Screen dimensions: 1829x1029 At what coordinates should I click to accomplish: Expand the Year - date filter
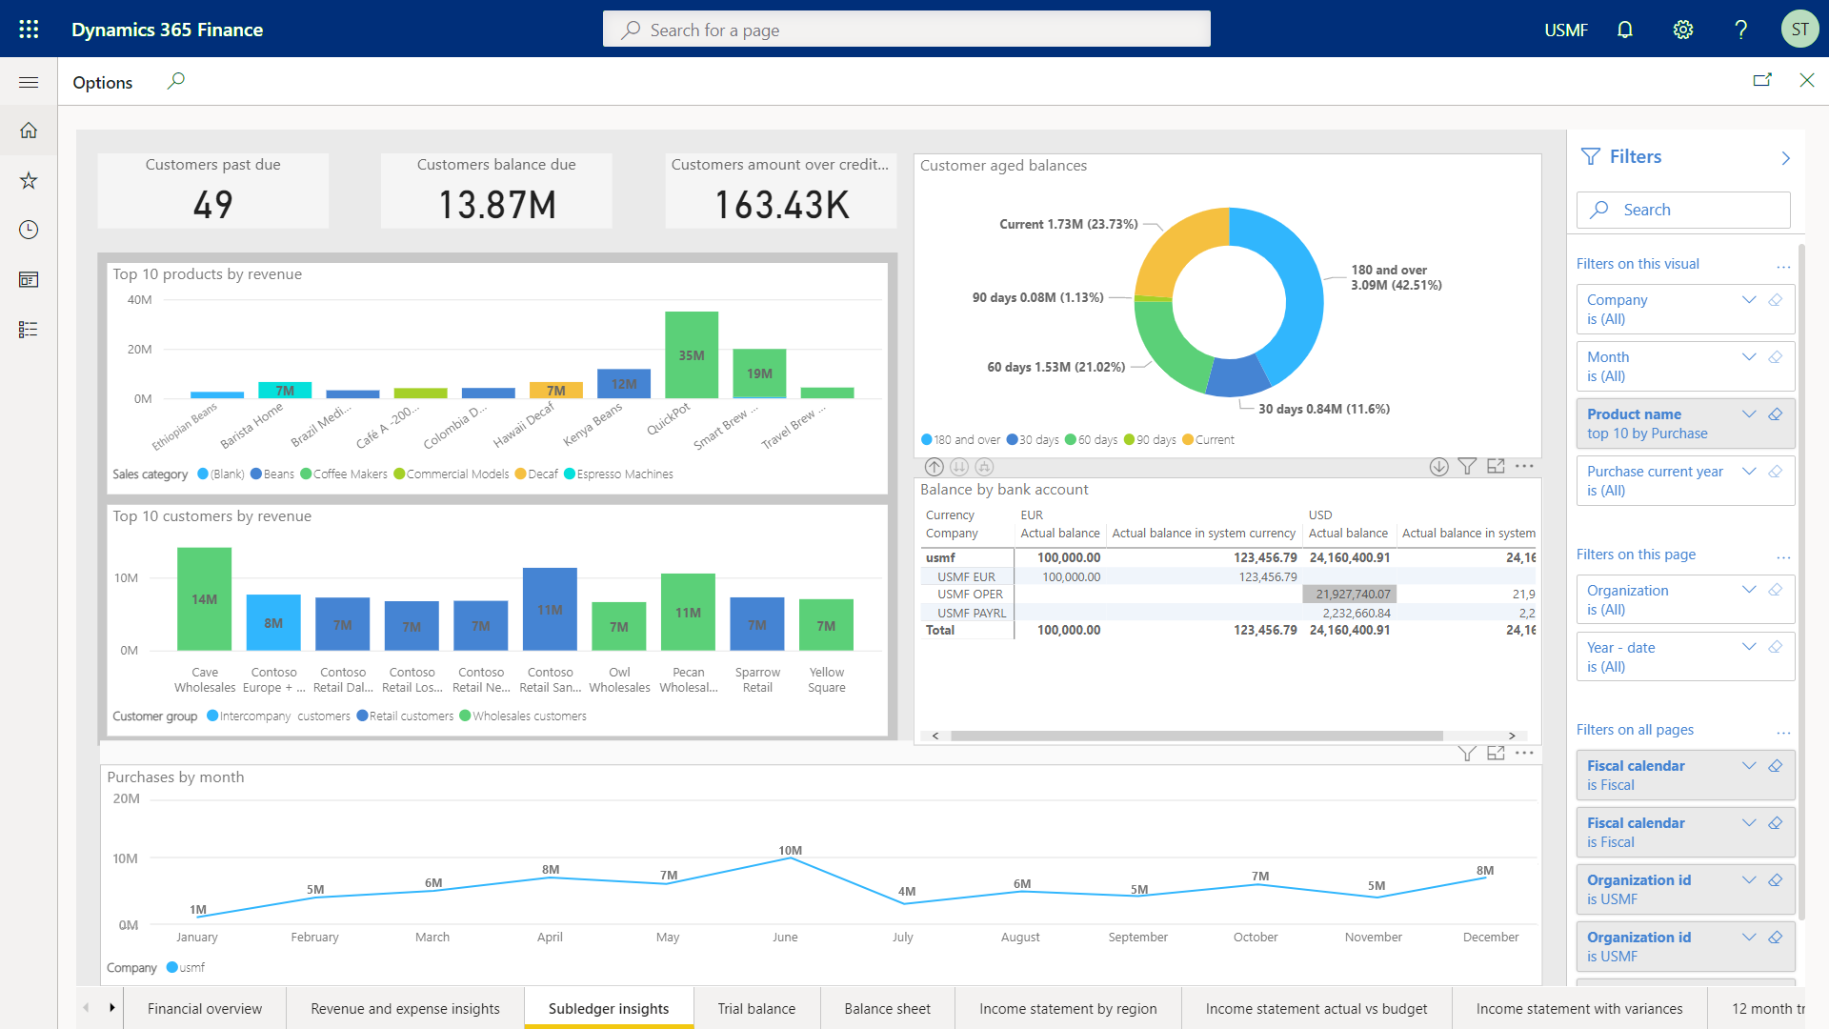(1749, 647)
